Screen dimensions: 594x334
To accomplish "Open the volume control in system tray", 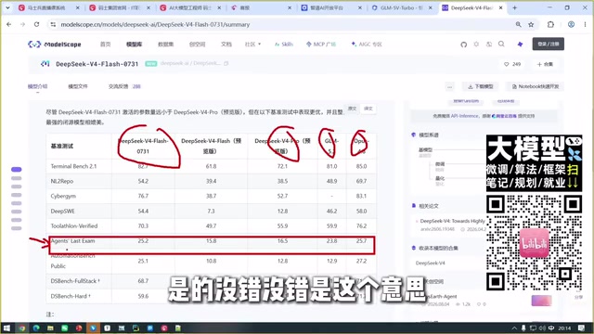I will coord(542,328).
